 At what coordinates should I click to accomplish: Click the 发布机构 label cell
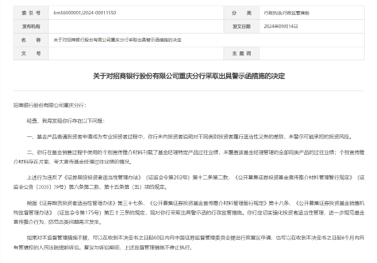[31, 27]
